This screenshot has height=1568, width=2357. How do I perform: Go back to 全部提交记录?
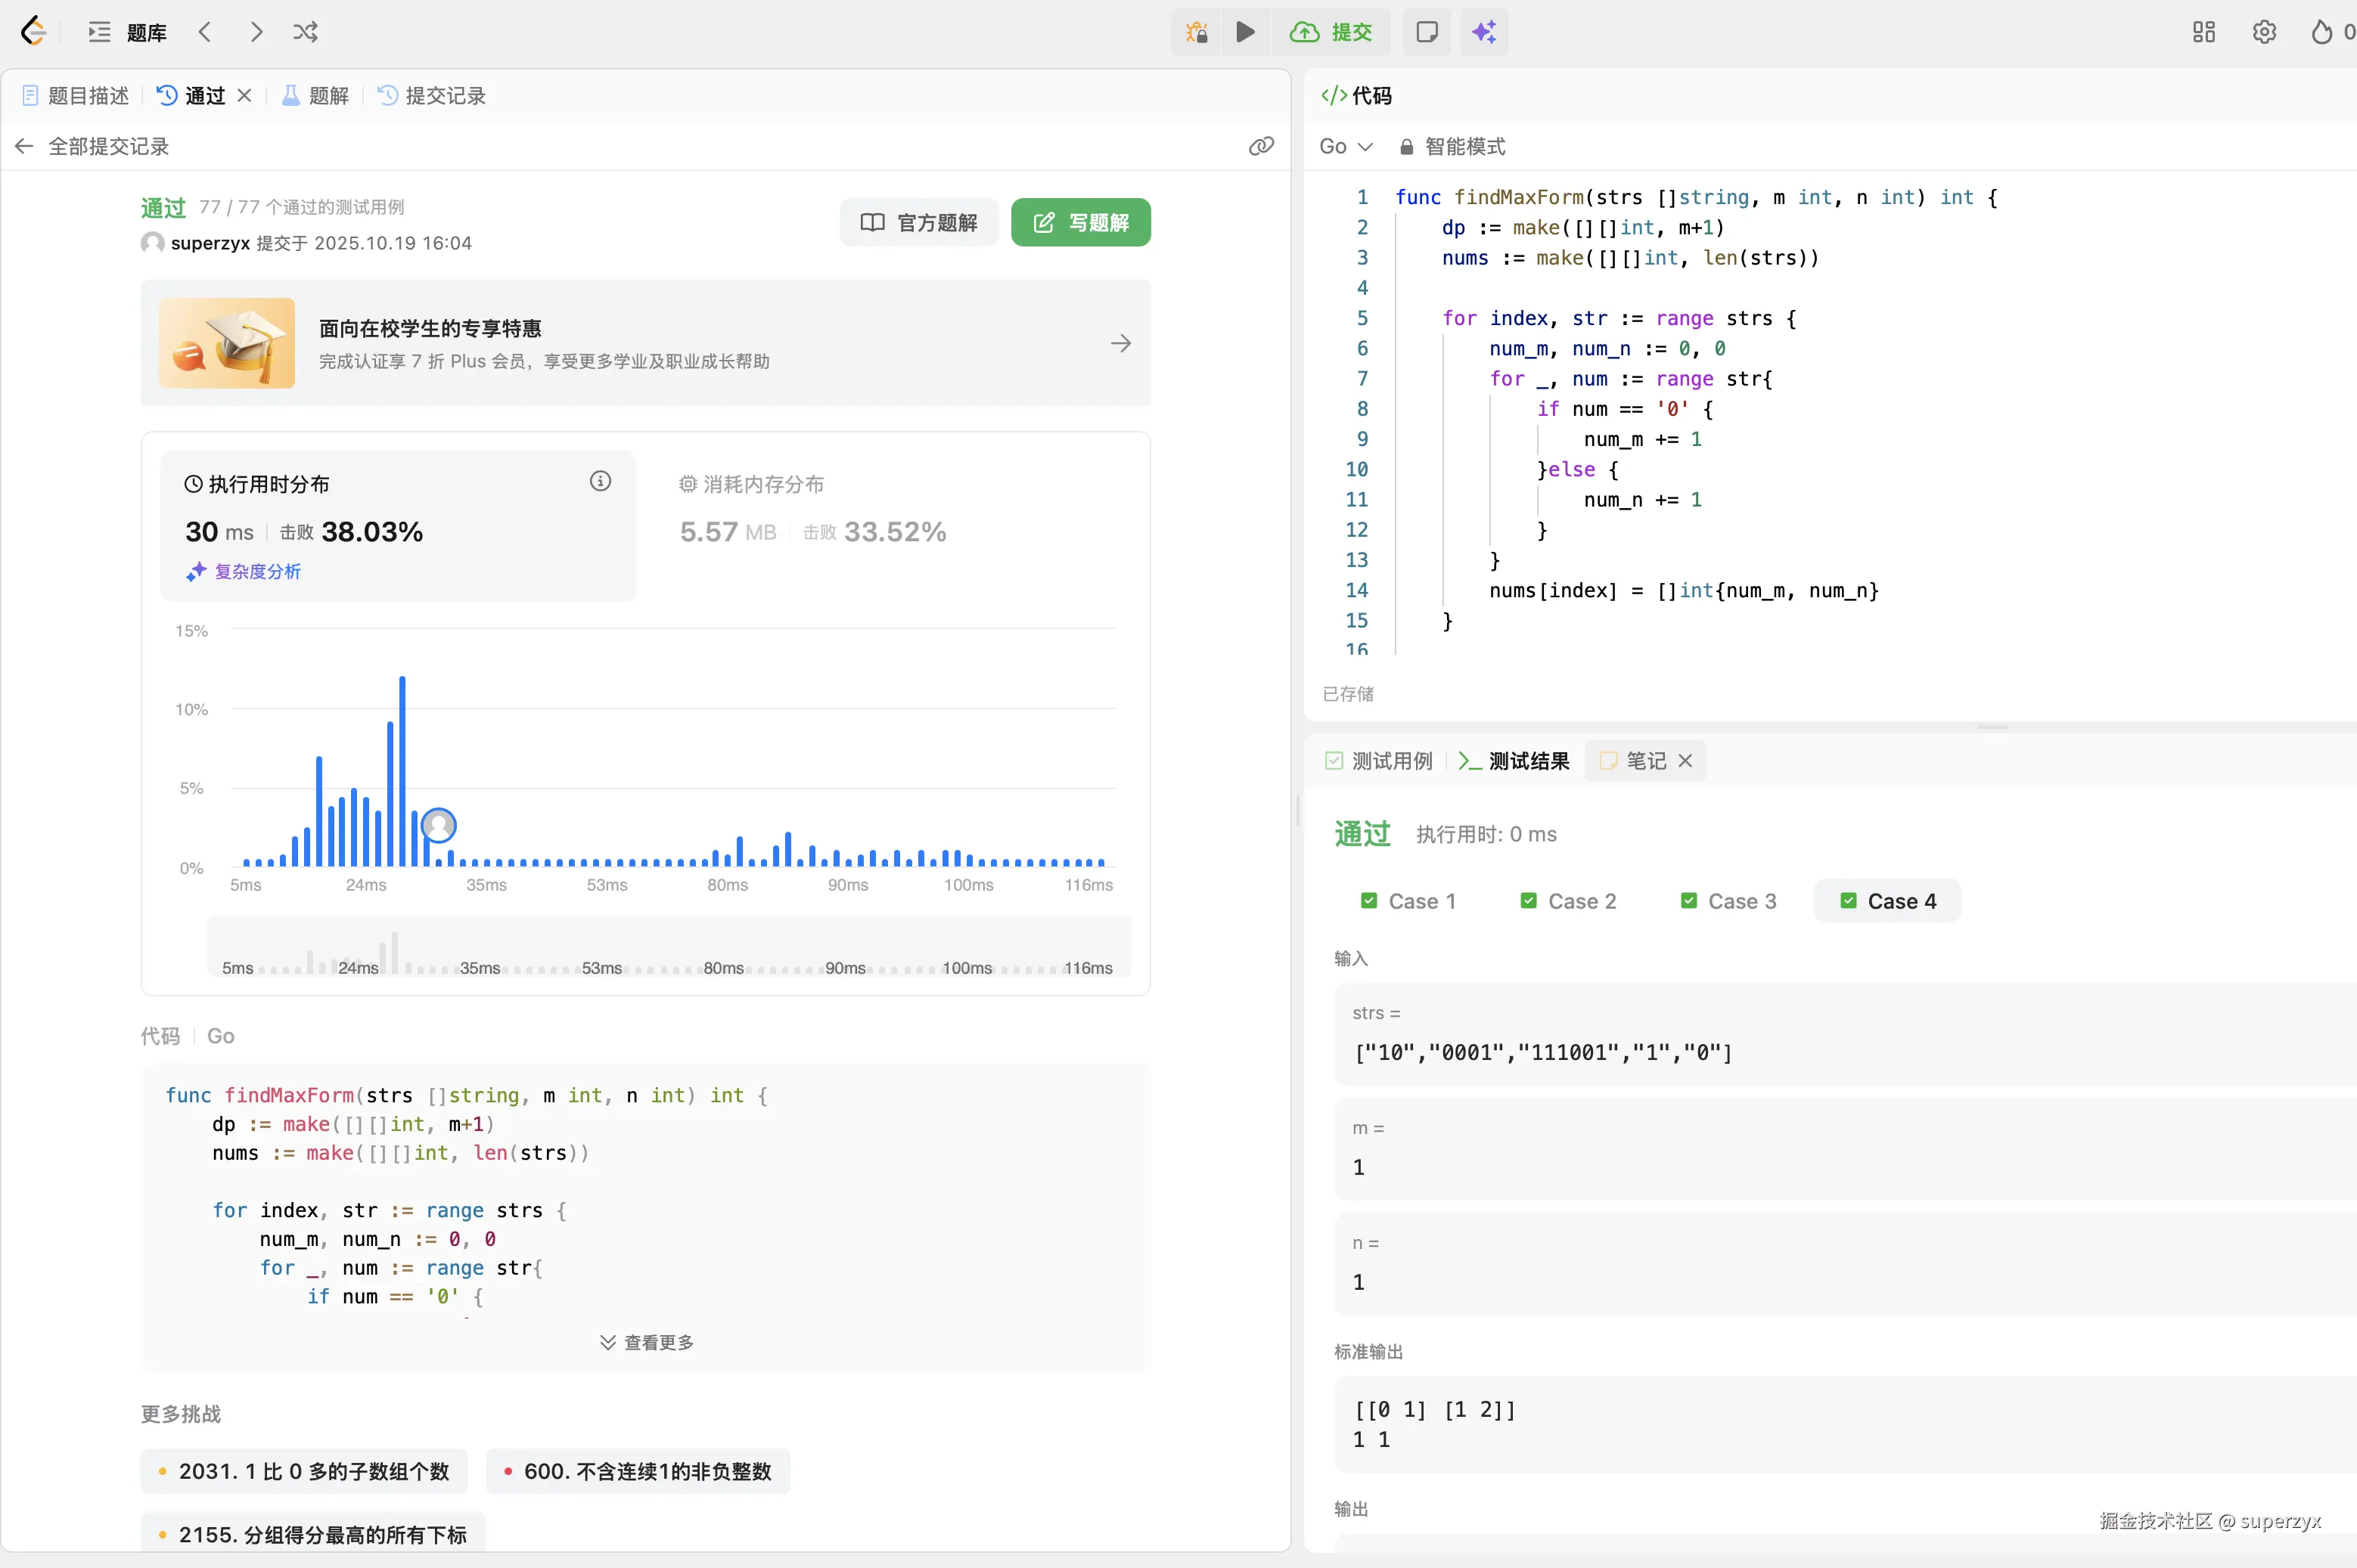(x=92, y=146)
